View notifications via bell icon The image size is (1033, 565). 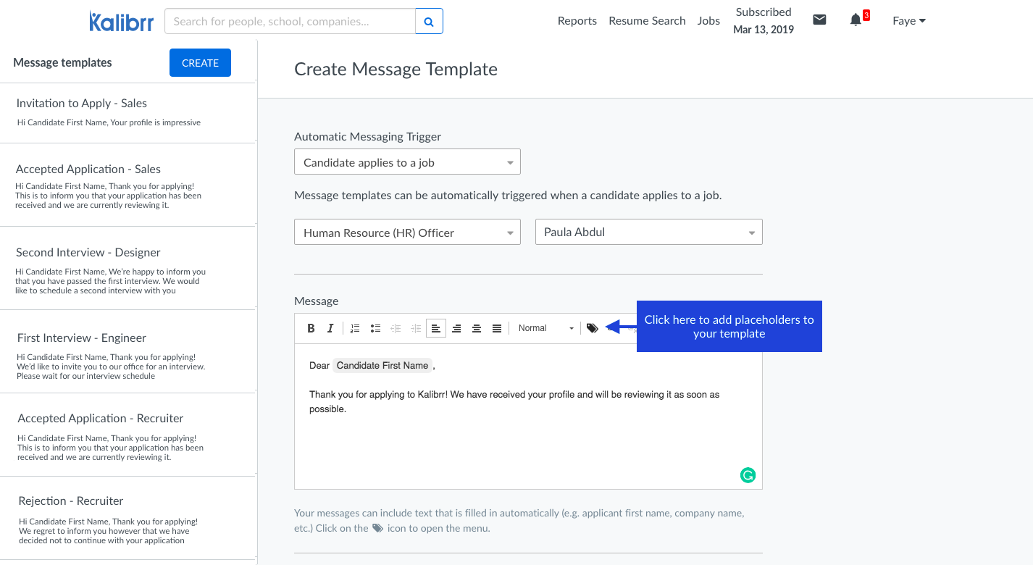[x=856, y=20]
